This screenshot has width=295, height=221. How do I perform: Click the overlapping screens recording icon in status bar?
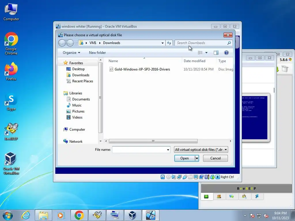click(x=201, y=177)
